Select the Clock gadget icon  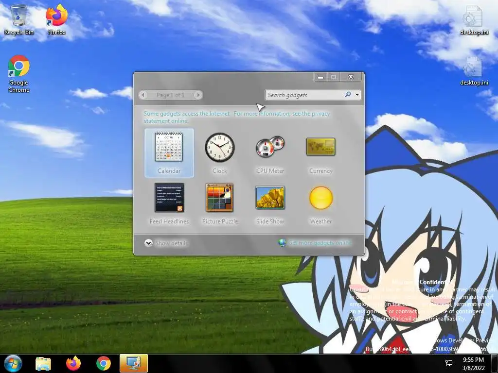coord(219,147)
